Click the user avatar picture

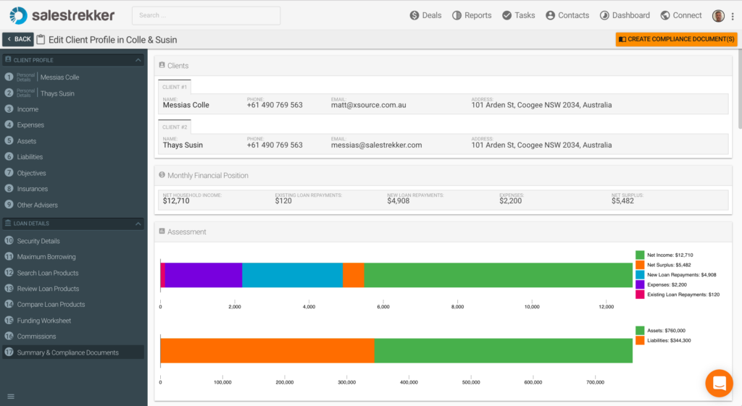[718, 16]
